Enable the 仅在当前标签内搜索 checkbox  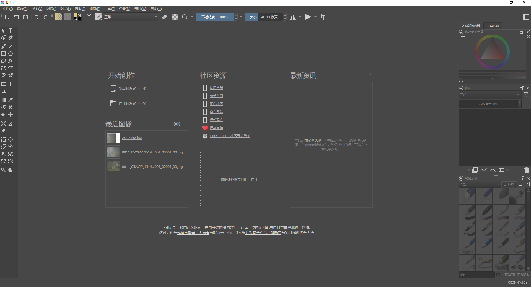pyautogui.click(x=498, y=275)
